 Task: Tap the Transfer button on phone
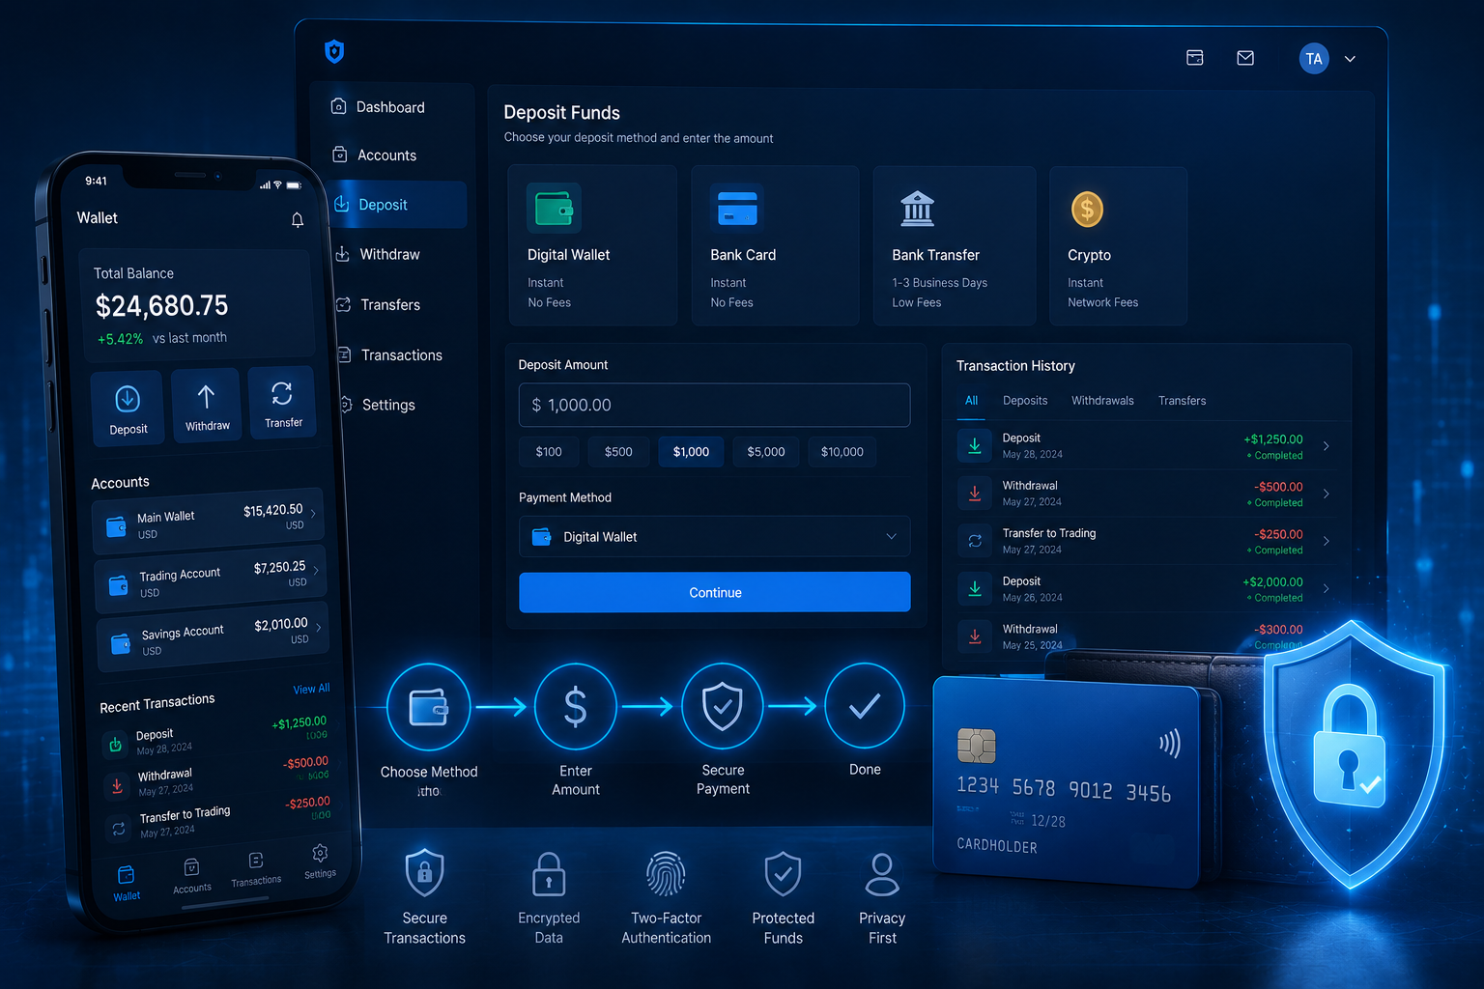(282, 402)
